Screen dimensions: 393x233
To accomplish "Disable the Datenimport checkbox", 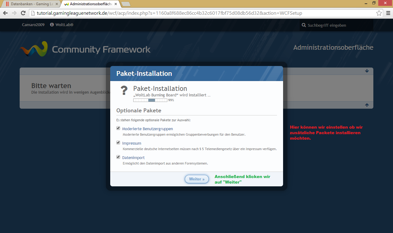I will (118, 157).
